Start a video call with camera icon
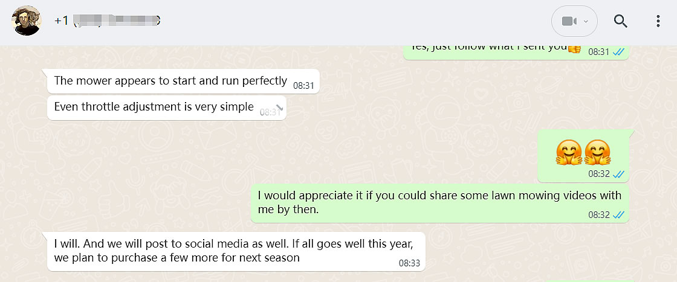 coord(568,21)
